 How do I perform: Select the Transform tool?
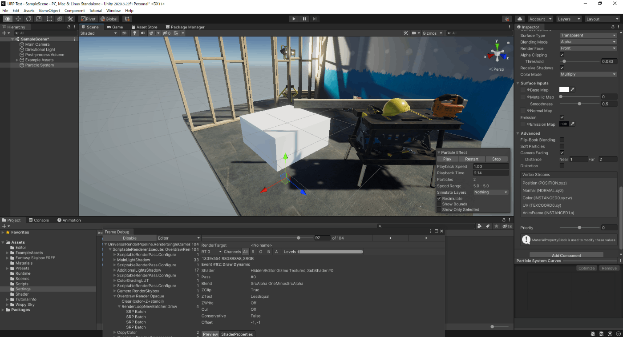pyautogui.click(x=60, y=19)
